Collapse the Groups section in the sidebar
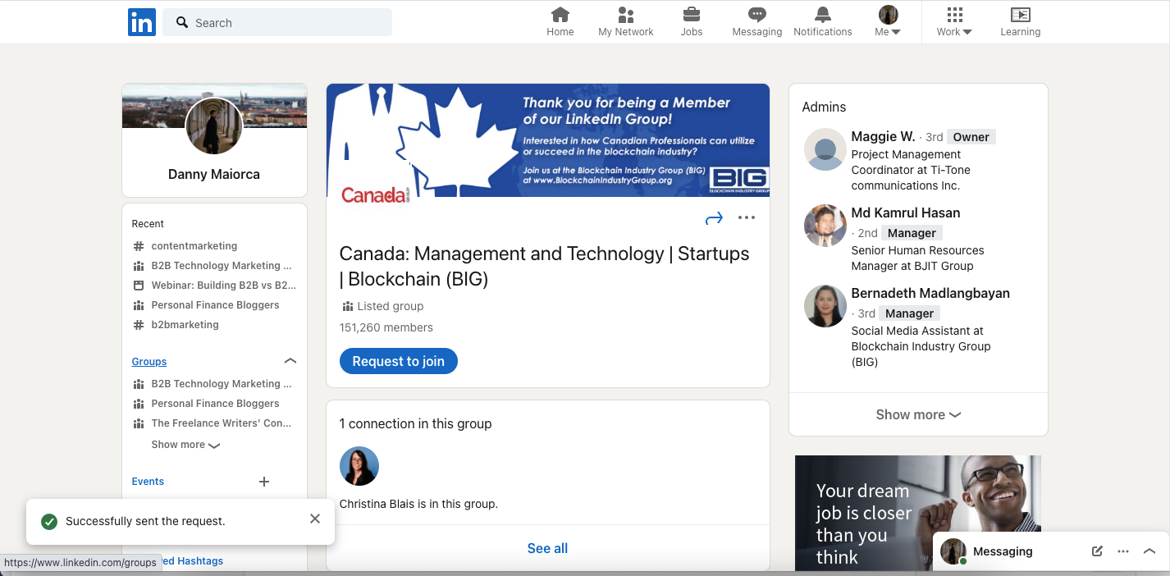Screen dimensions: 1170x576 tap(290, 360)
